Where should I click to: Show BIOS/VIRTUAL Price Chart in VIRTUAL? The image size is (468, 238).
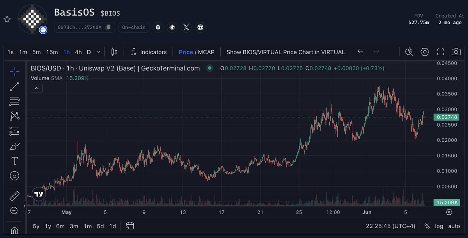(x=285, y=52)
